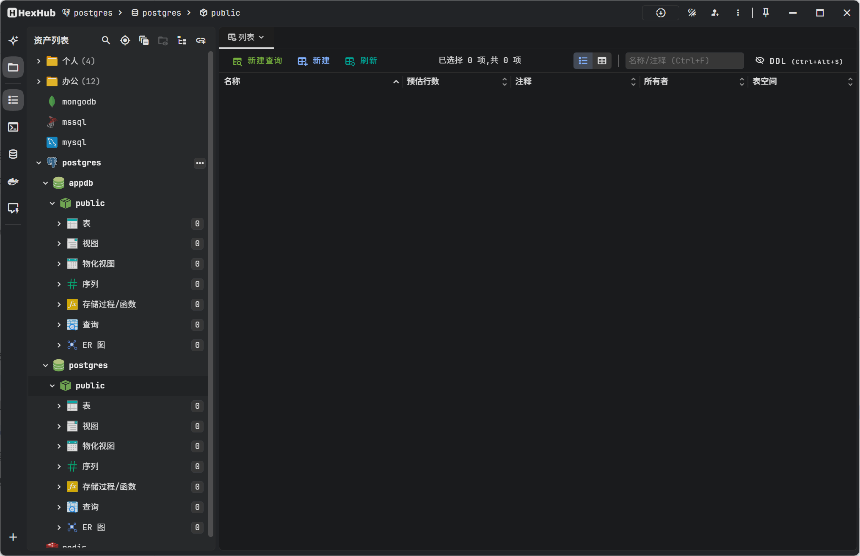This screenshot has width=860, height=556.
Task: Open the terminal sidebar icon
Action: click(13, 127)
